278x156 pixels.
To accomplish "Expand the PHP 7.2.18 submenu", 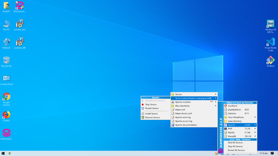I will [240, 129].
